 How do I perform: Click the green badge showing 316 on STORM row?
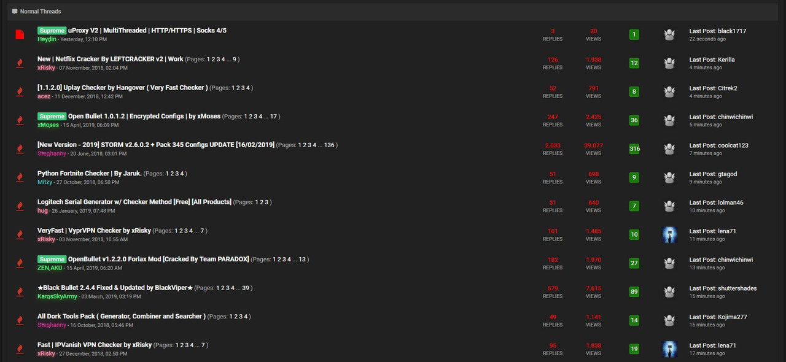coord(634,149)
